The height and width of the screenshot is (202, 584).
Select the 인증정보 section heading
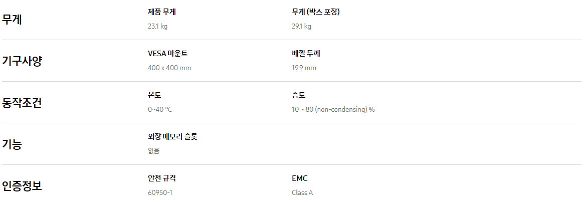tap(22, 186)
